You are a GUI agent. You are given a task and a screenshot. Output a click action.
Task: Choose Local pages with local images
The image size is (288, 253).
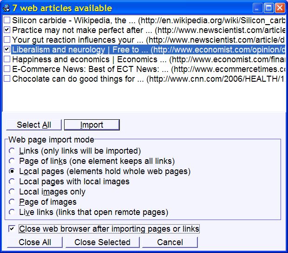(12, 182)
